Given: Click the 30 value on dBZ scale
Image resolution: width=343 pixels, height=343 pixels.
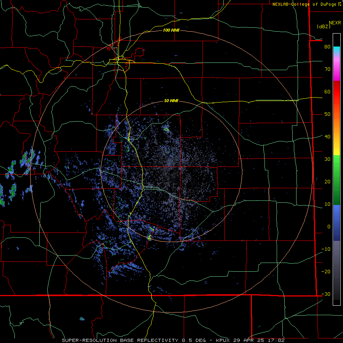Looking at the screenshot, I should click(327, 159).
